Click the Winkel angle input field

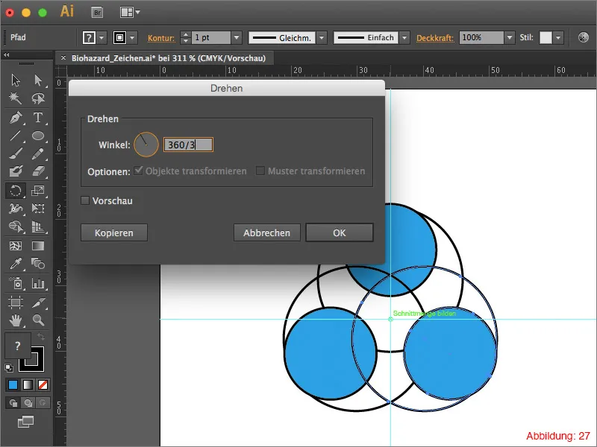(x=188, y=145)
